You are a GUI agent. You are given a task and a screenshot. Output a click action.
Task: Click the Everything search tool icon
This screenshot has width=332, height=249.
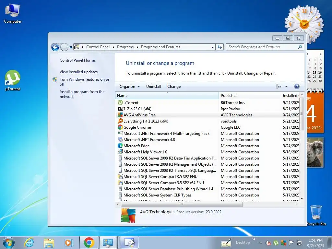(120, 121)
